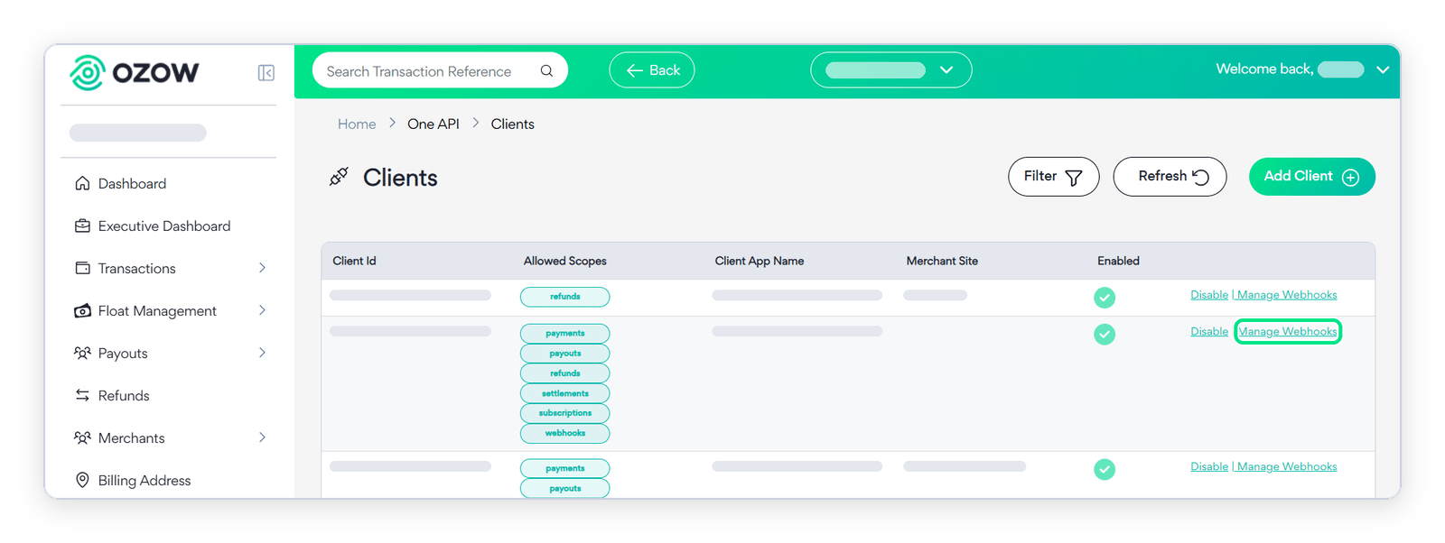
Task: Click the plug icon beside Clients heading
Action: click(339, 177)
